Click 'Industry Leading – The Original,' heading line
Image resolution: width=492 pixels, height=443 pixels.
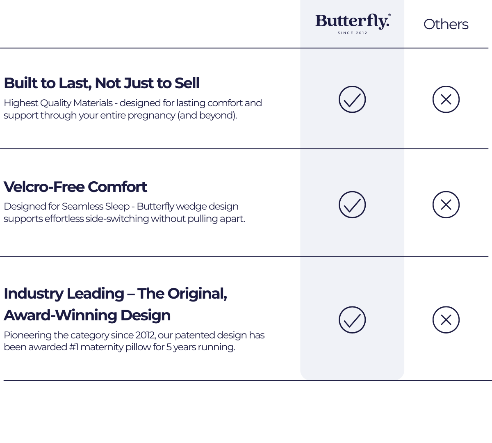[x=115, y=294]
